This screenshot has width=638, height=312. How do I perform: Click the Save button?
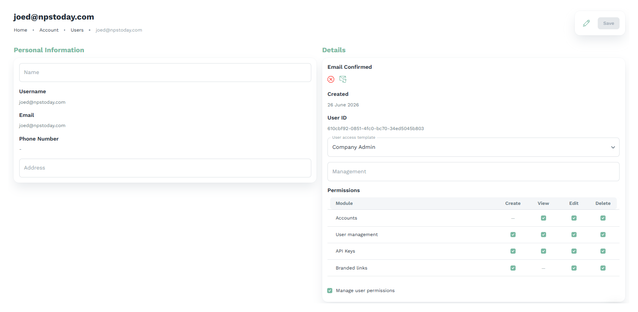pyautogui.click(x=608, y=23)
